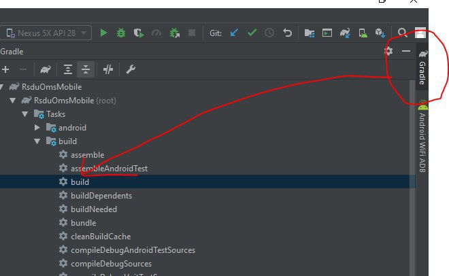Viewport: 449px width, 276px height.
Task: Attach debugger to Android process icon
Action: (174, 33)
